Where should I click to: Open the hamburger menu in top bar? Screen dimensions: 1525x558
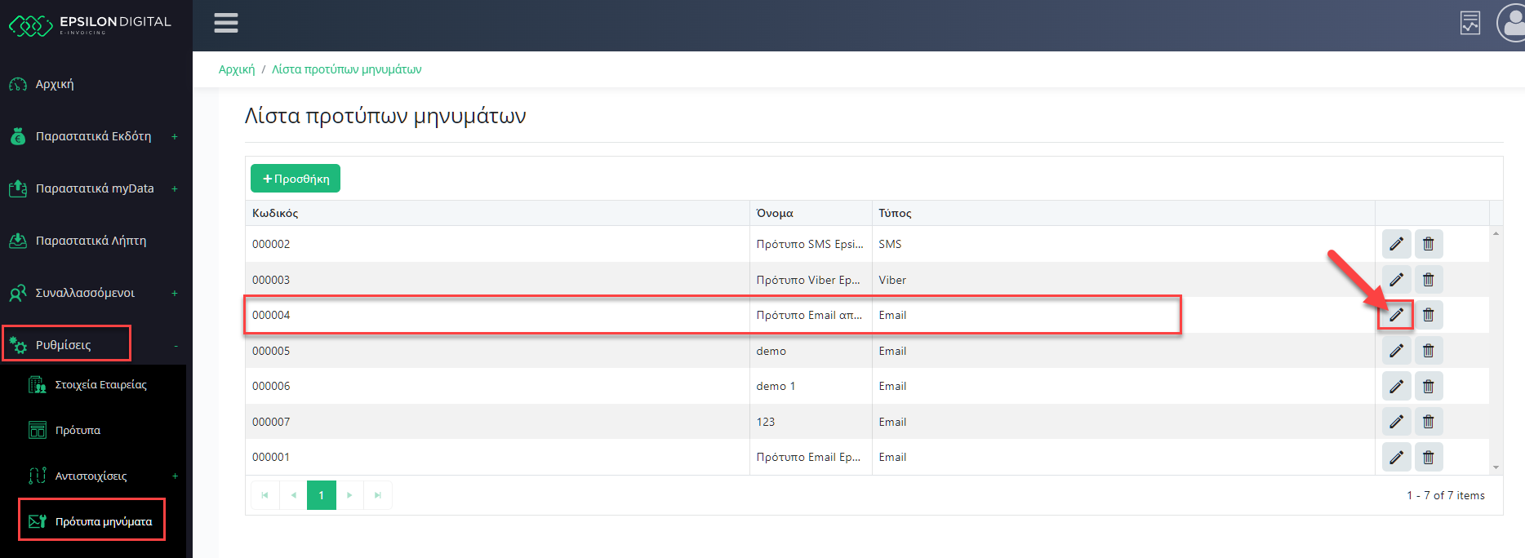(226, 24)
